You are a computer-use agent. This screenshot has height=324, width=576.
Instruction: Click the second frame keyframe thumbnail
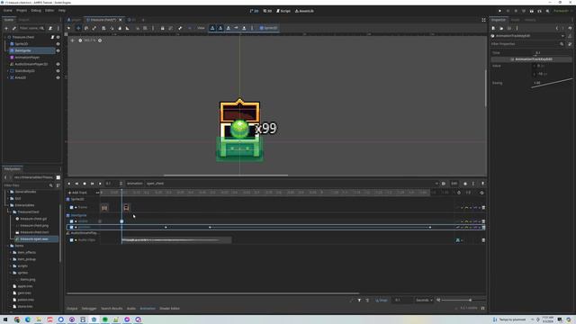126,208
